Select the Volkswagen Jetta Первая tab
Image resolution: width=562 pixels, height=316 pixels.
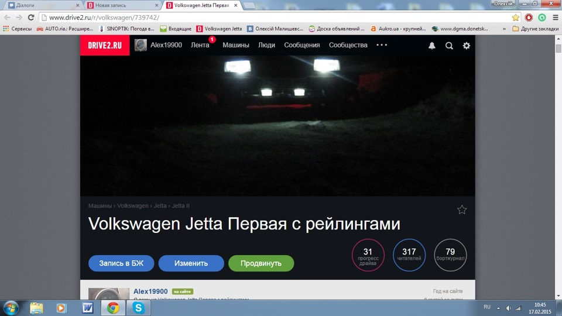pos(201,5)
